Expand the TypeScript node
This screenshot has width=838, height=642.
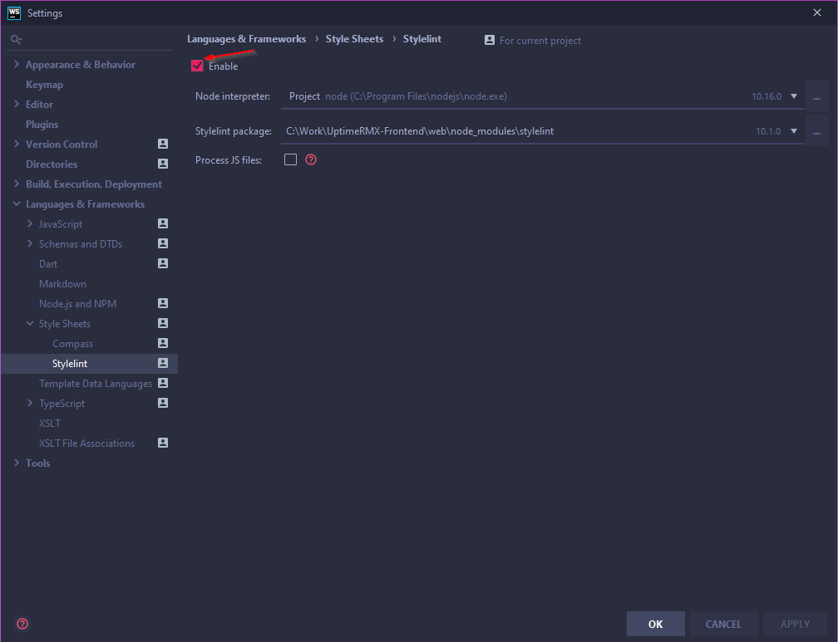click(x=30, y=404)
